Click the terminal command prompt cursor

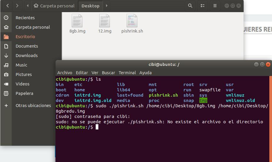[97, 127]
